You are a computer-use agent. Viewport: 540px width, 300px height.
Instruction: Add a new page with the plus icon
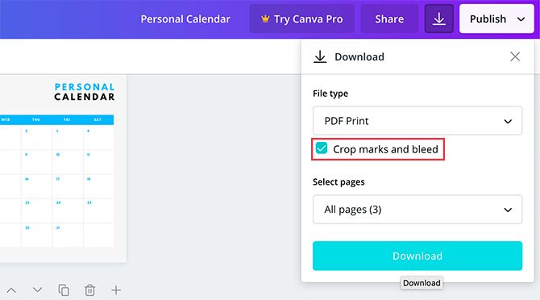tap(116, 290)
